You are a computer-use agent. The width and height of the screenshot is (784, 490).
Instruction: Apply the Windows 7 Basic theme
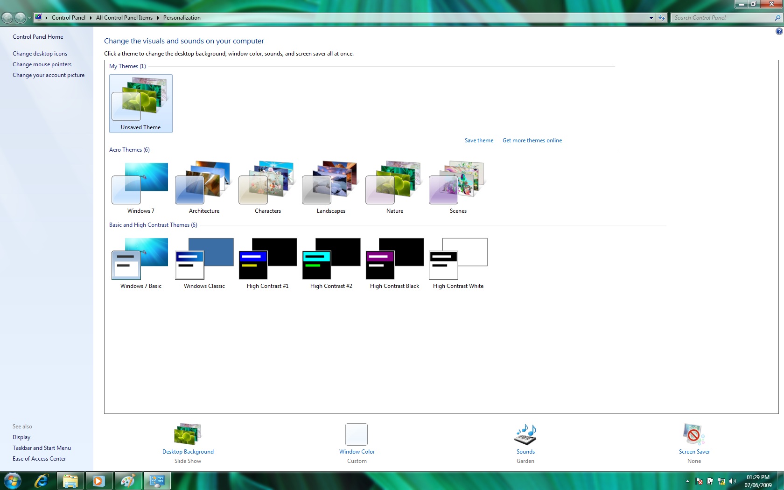point(140,263)
